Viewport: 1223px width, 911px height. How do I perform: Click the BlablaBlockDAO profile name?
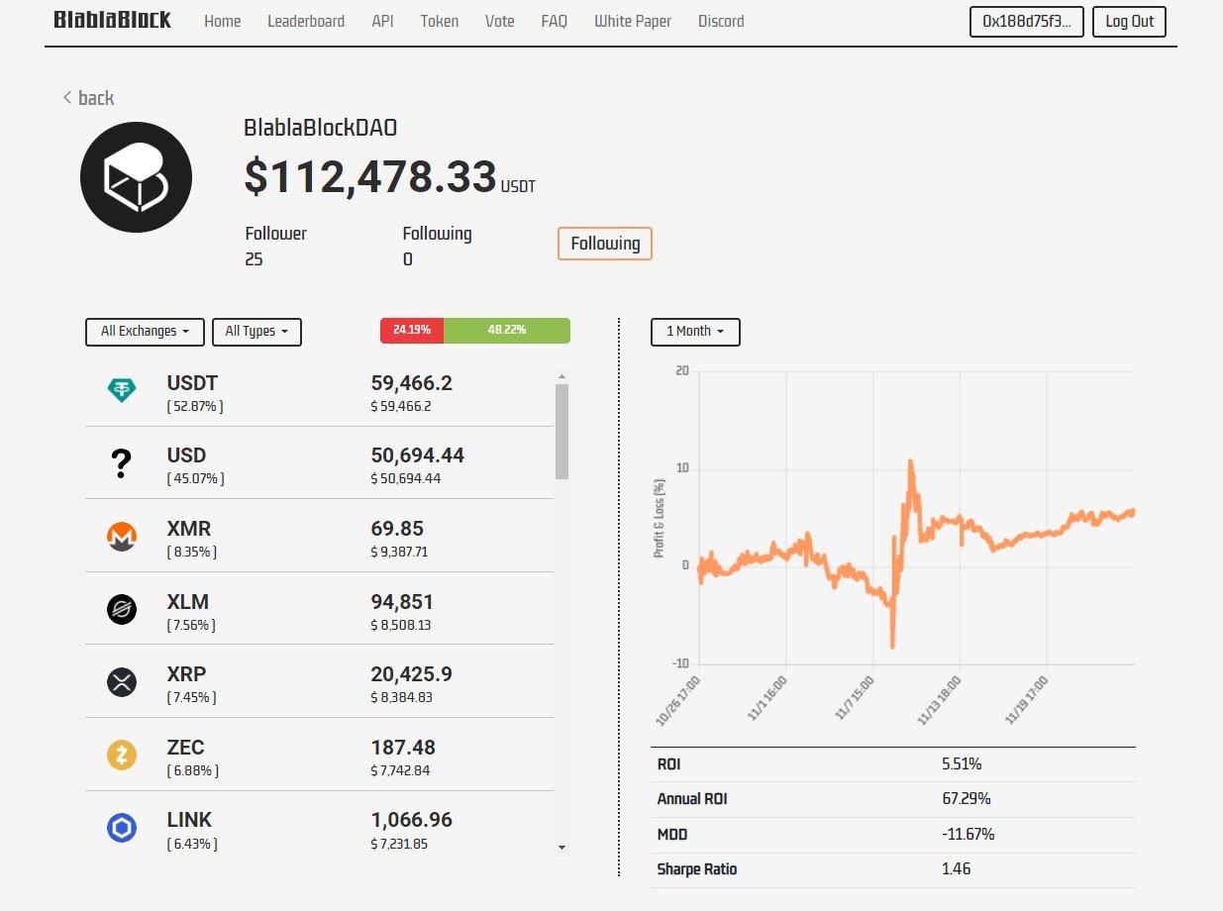[x=321, y=128]
